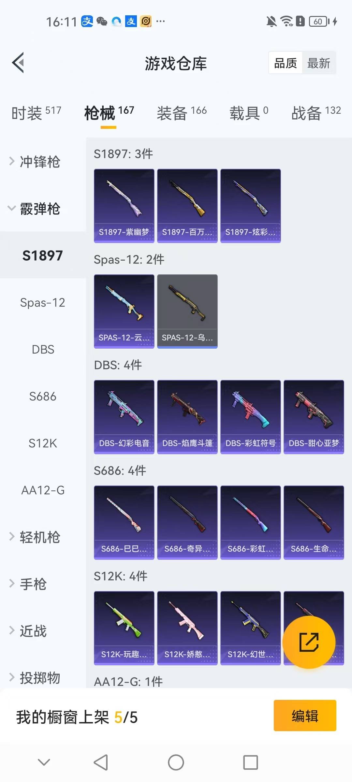Select Spas-12 in the sidebar

[x=43, y=302]
